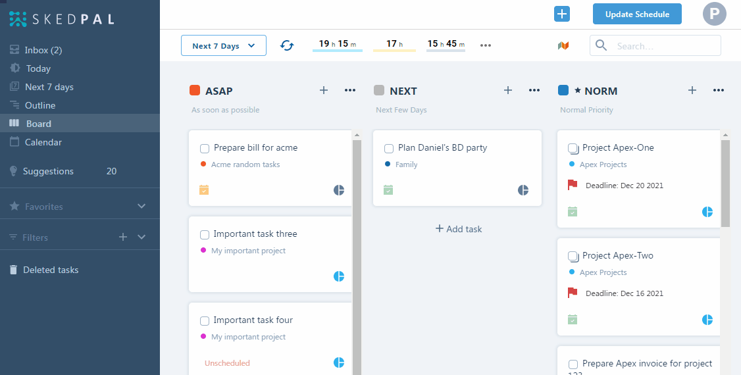The image size is (741, 375).
Task: Check off Plan Daniel's BD party
Action: coord(389,149)
